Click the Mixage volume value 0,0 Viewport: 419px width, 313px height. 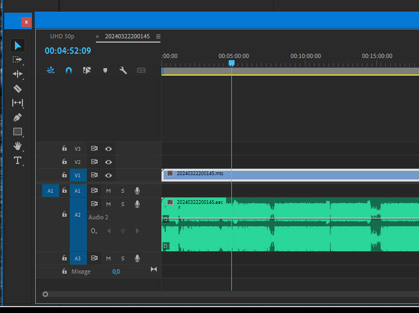pos(116,271)
